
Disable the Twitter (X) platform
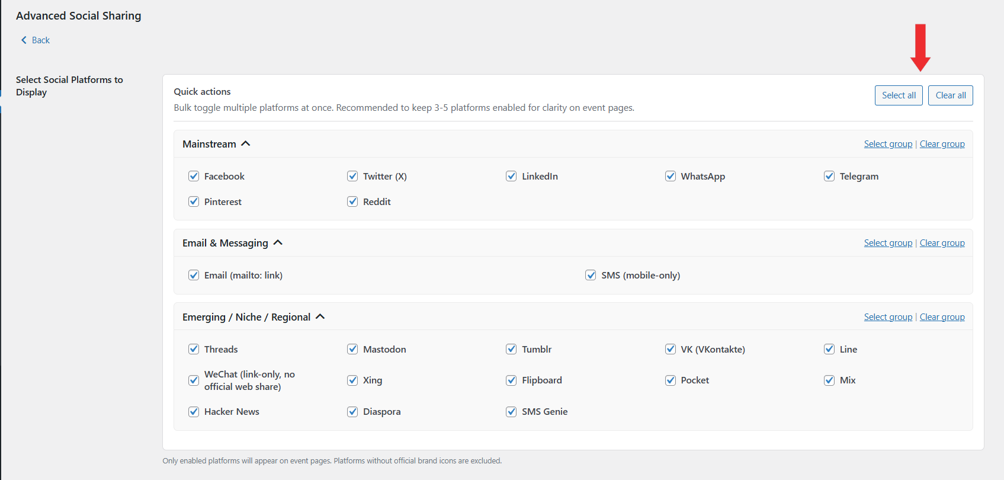(352, 176)
